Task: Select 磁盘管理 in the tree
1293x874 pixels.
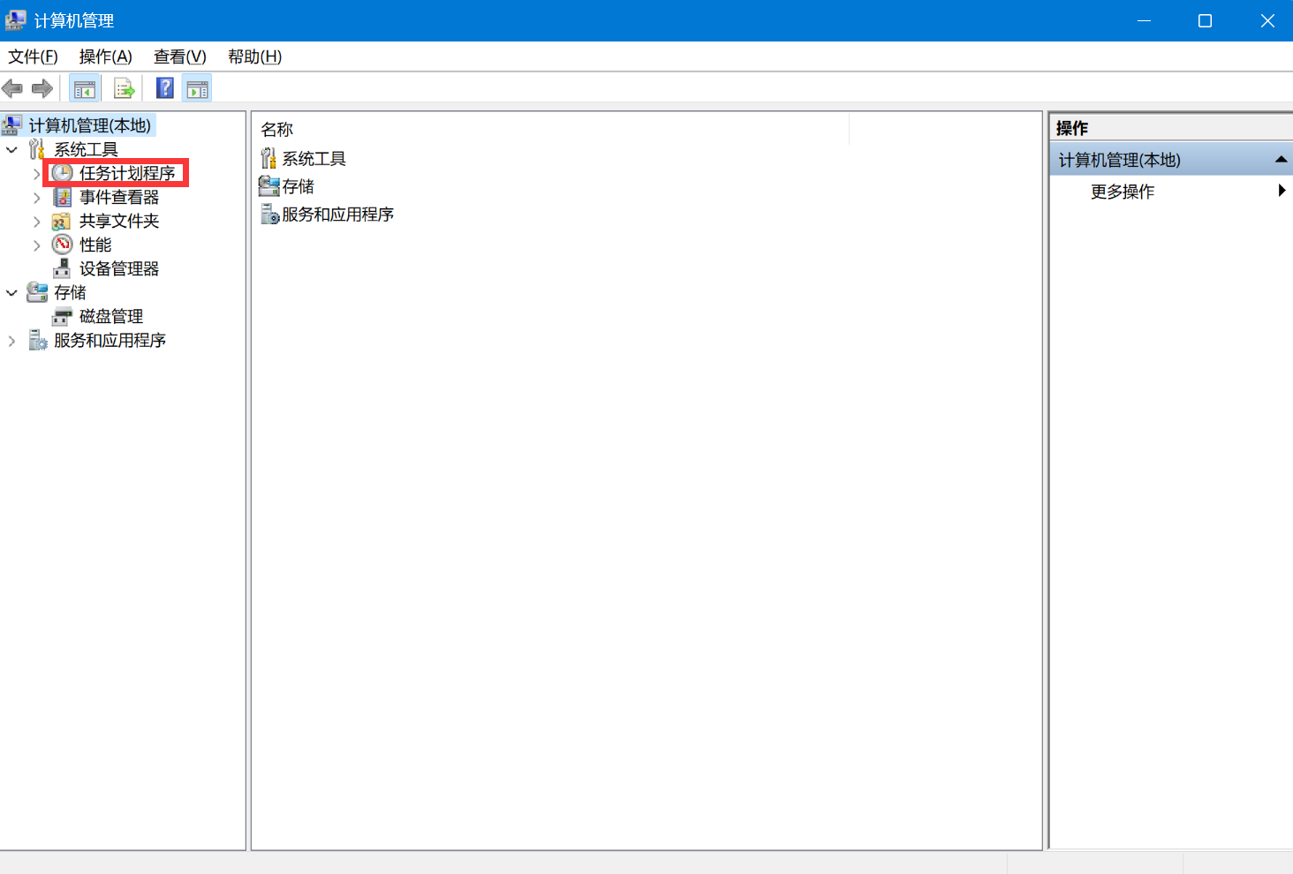Action: (111, 316)
